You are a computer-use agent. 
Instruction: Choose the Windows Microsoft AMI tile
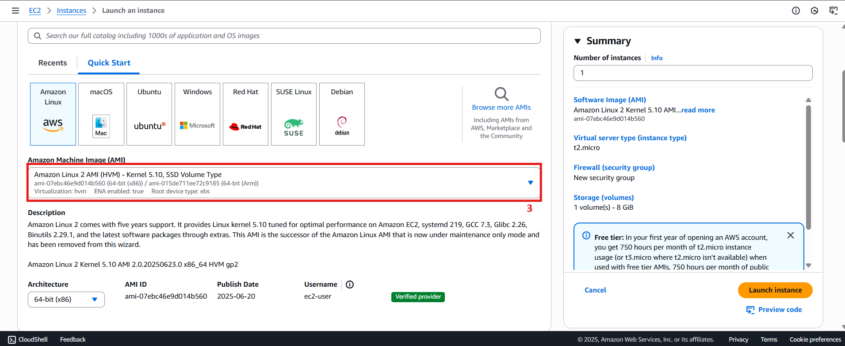tap(198, 114)
